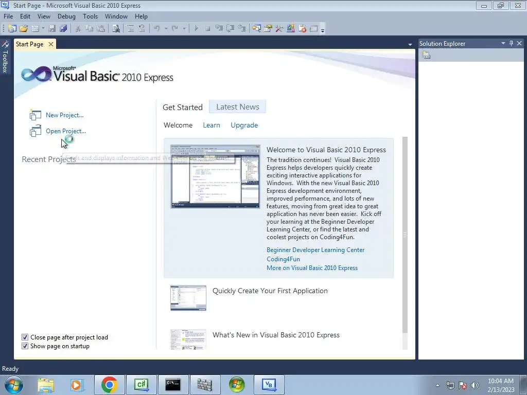The image size is (527, 395).
Task: Click the Welcome section IDE screenshot thumbnail
Action: 216,177
